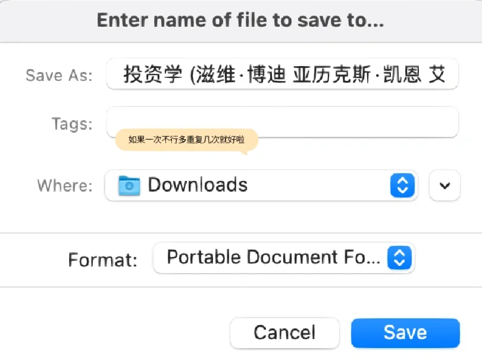Click 凯恩 in the filename text

(x=402, y=74)
